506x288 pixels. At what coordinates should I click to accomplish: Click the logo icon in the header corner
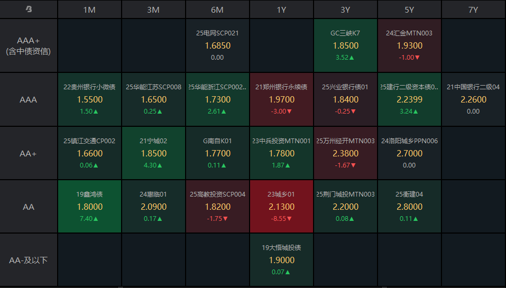[x=29, y=10]
